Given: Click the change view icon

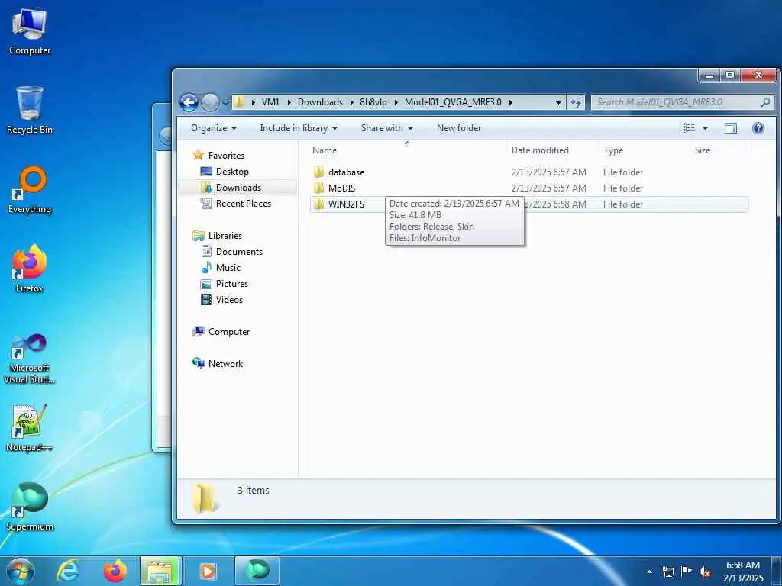Looking at the screenshot, I should point(689,128).
